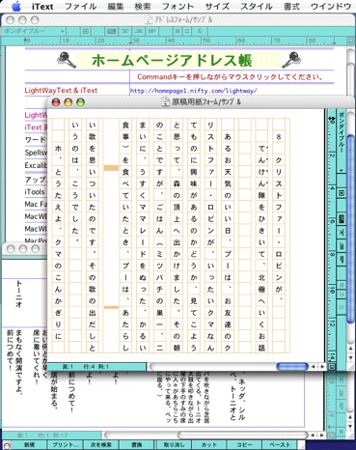Click status readout 行:1 列:17 in bottom window

coord(53,436)
